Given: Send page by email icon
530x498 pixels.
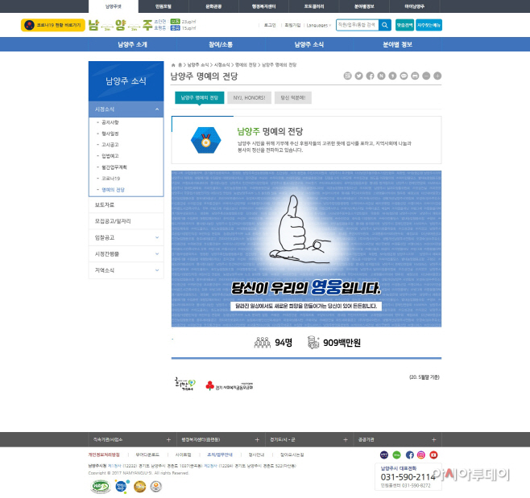Looking at the screenshot, I should click(404, 76).
